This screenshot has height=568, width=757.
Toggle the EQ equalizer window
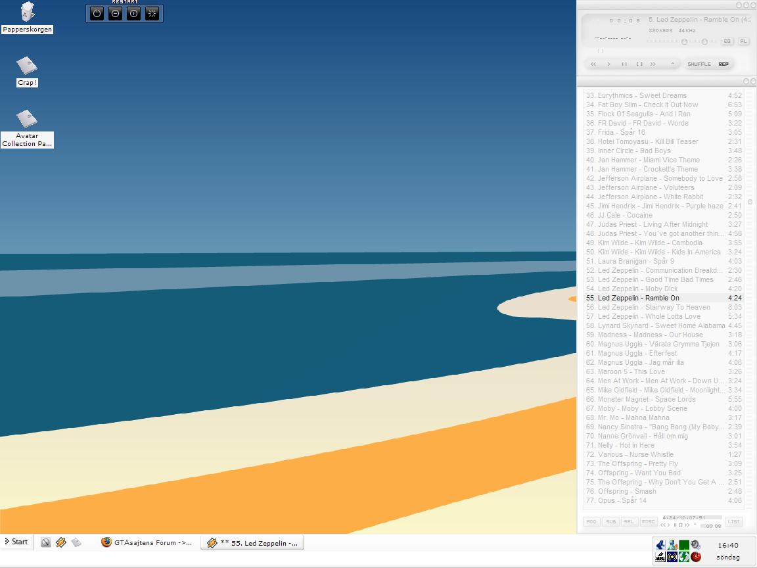tap(727, 41)
